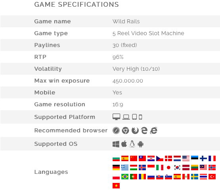Screen dimensions: 220x192
Task: Select the German flag language
Action: [x=116, y=168]
